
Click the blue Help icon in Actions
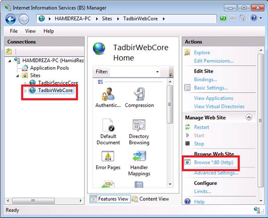187,202
